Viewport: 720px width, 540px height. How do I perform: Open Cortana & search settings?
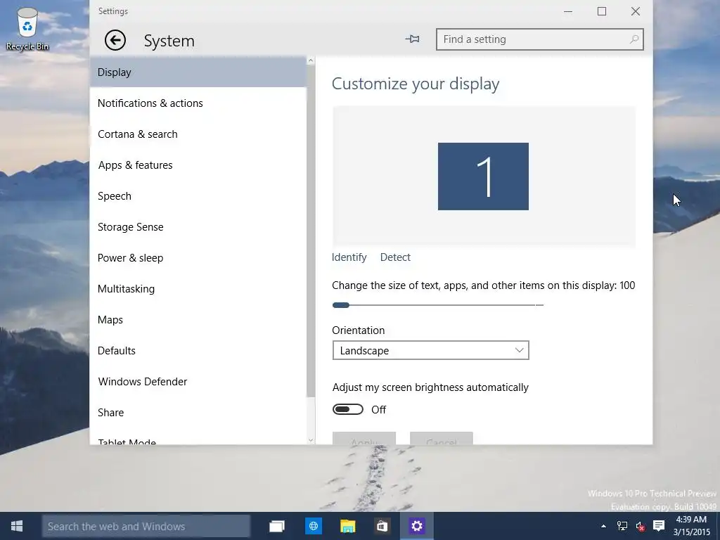198,134
